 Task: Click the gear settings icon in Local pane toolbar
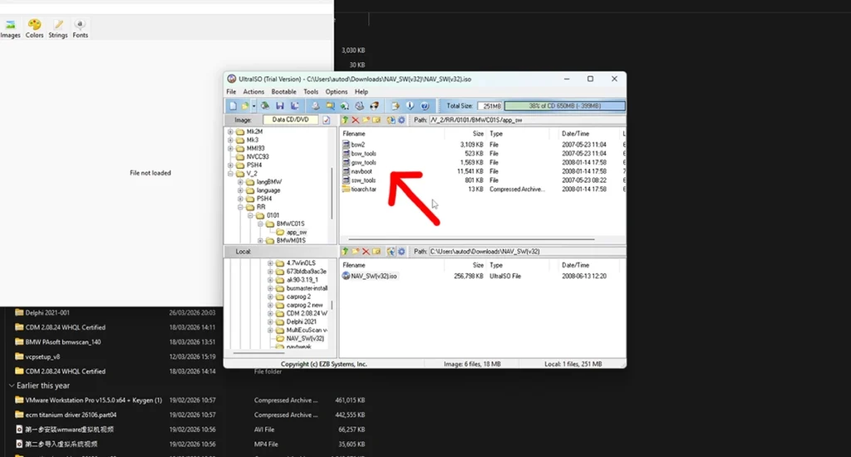[401, 251]
